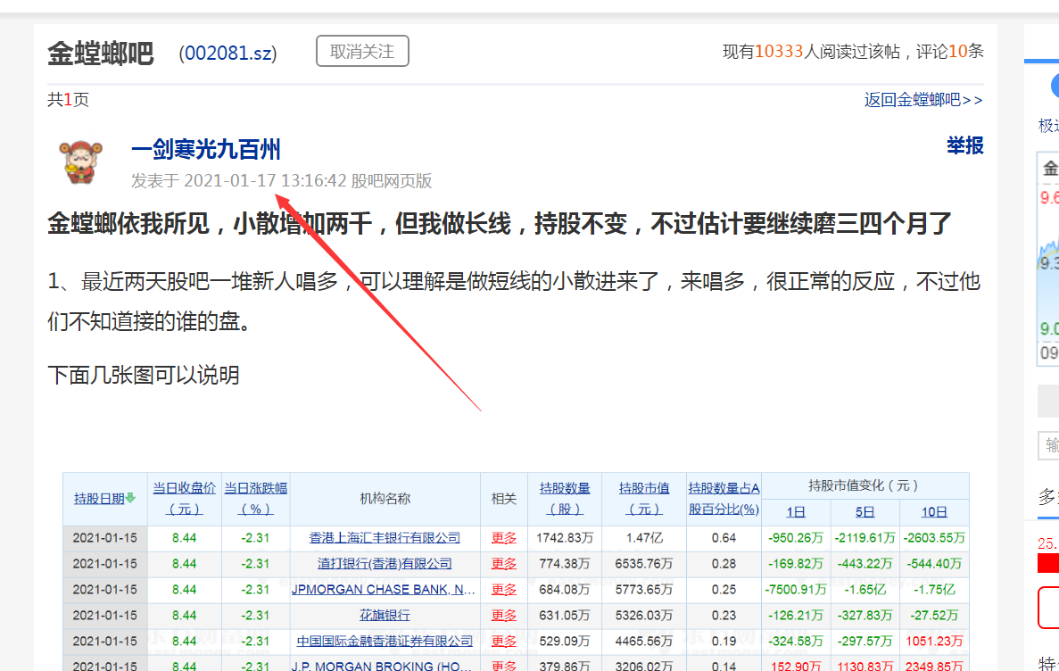Click the 共1页 page count text
1059x671 pixels.
coord(68,100)
